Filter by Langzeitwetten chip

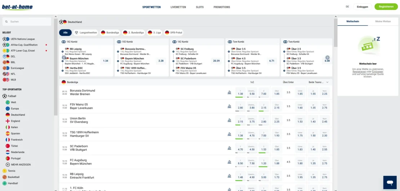(86, 33)
